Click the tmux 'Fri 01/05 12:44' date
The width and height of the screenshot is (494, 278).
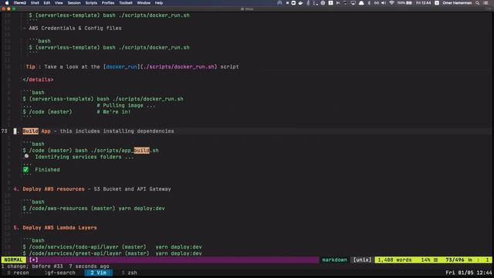[469, 273]
